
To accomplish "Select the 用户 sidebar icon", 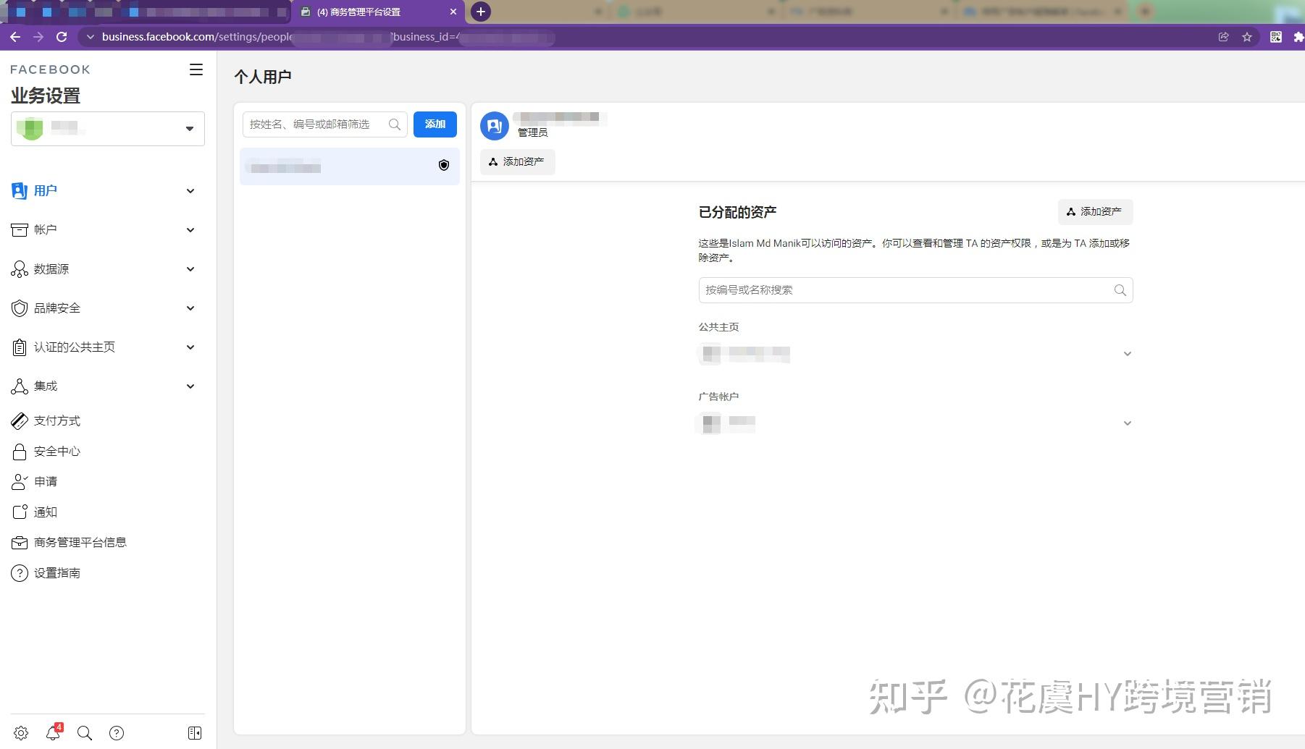I will (20, 190).
